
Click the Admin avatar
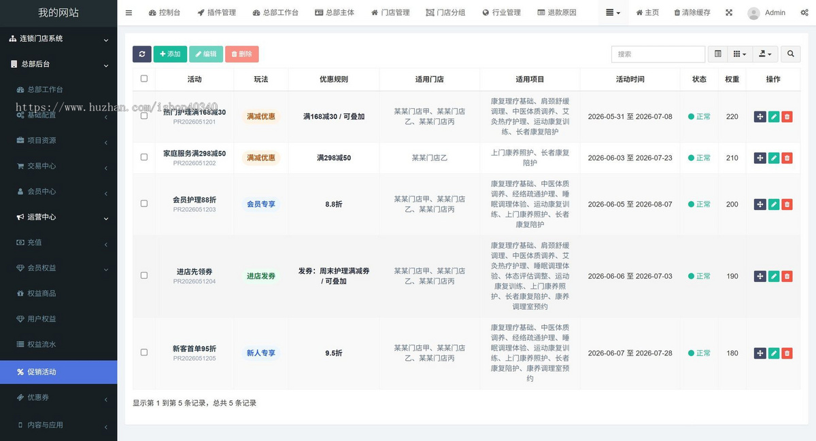click(753, 13)
